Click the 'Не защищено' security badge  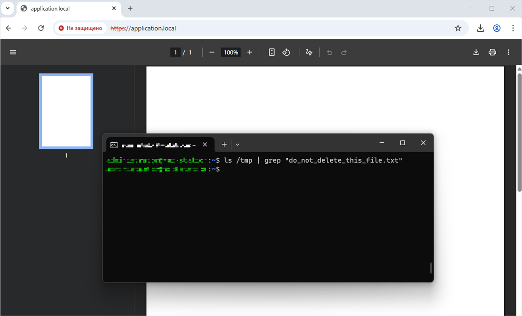81,28
